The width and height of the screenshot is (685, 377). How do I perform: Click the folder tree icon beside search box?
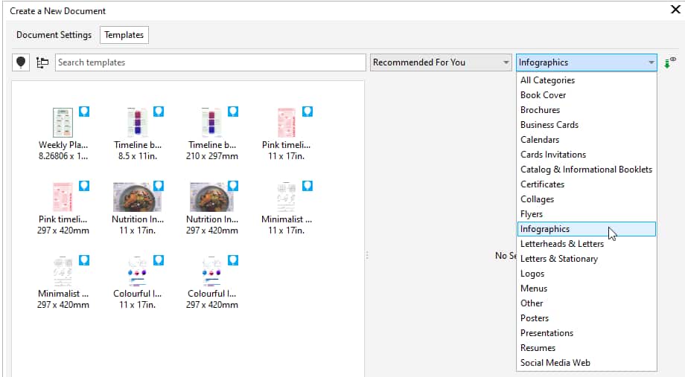tap(42, 62)
